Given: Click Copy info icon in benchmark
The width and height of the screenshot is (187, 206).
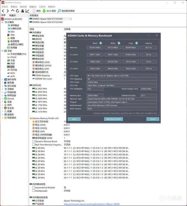Looking at the screenshot, I should (137, 43).
